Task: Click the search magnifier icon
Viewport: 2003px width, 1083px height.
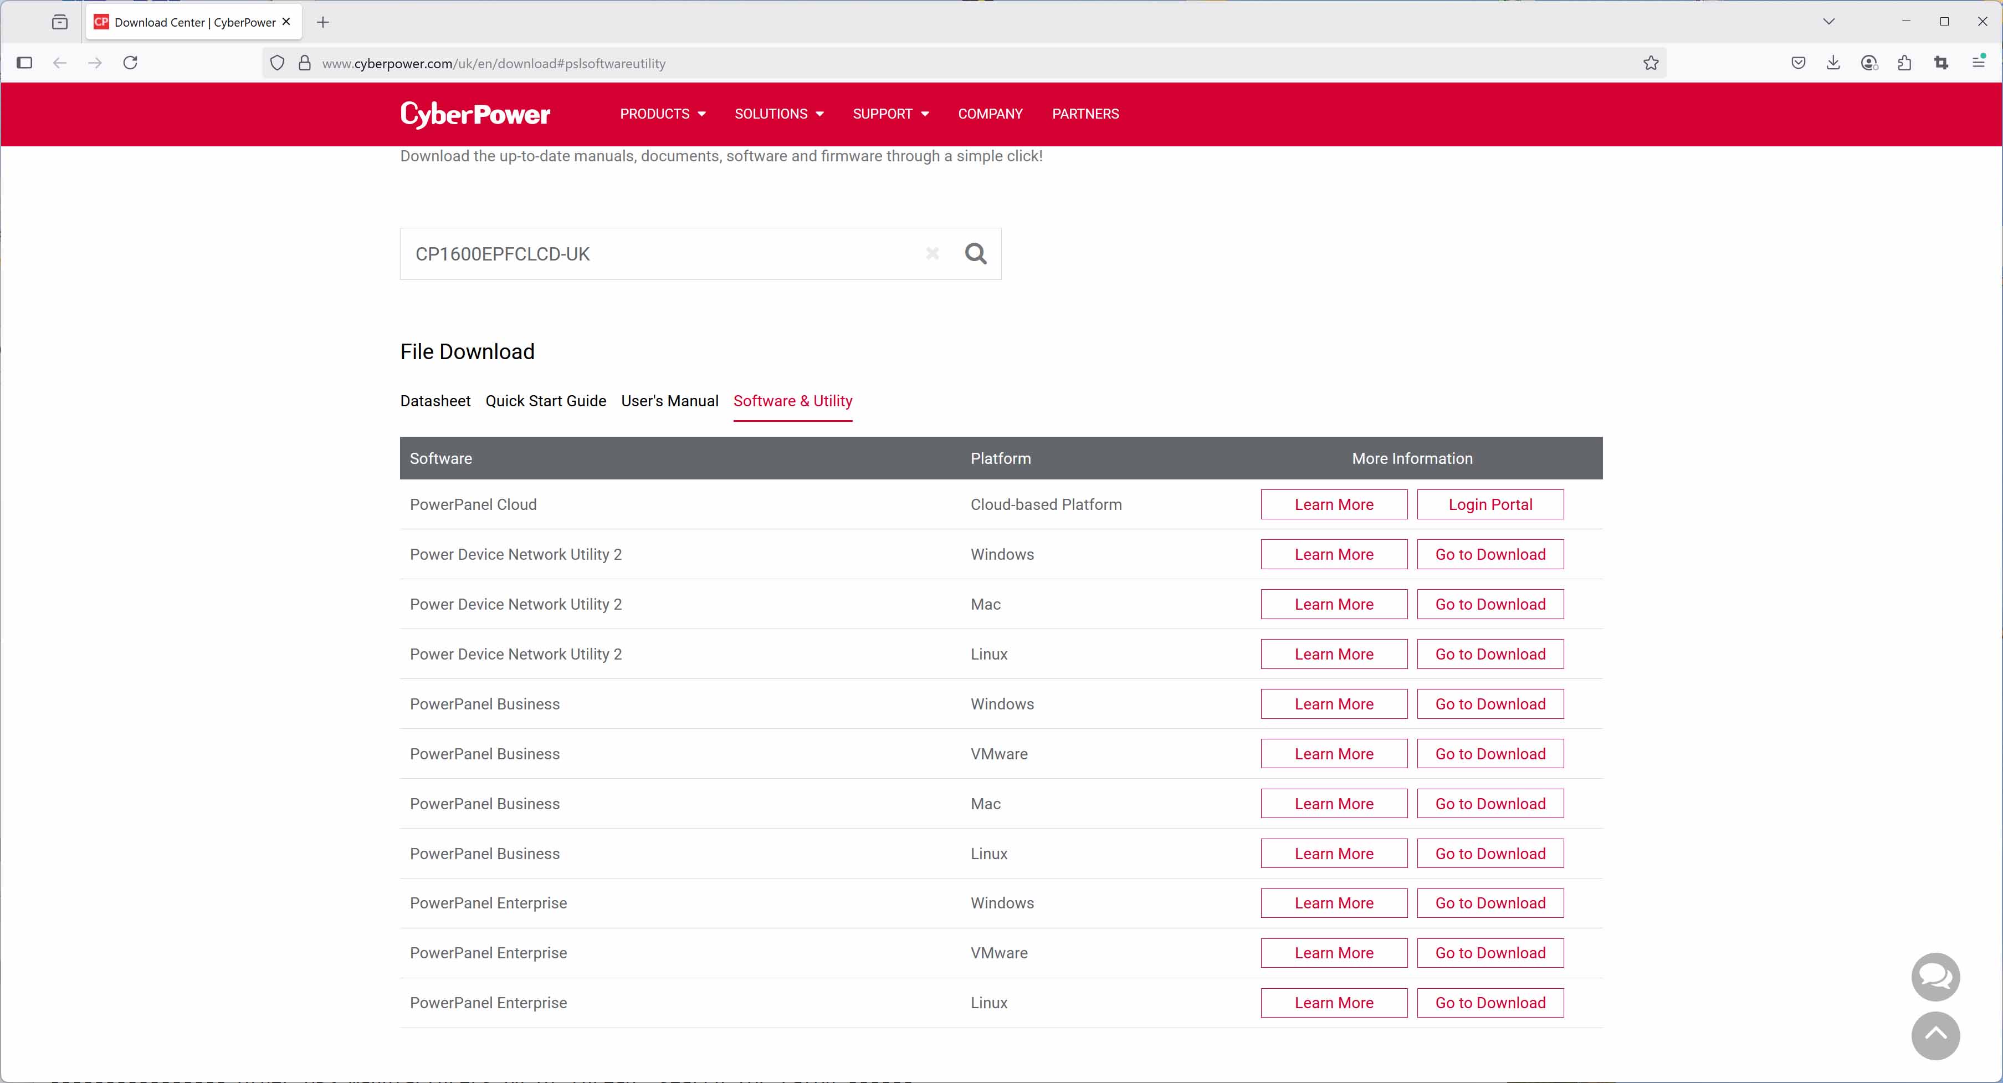Action: coord(976,254)
